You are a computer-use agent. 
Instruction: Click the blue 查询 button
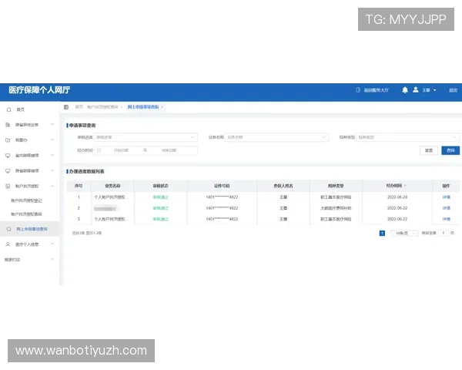coord(450,150)
